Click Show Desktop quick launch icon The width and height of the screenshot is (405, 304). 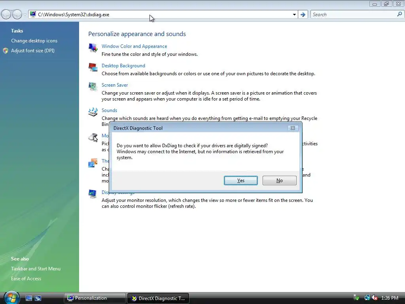pyautogui.click(x=28, y=298)
